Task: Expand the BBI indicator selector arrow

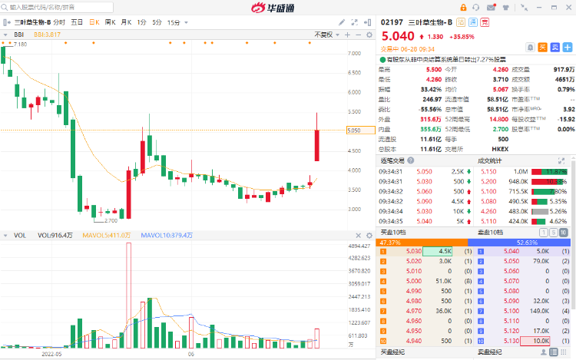Action: point(5,35)
